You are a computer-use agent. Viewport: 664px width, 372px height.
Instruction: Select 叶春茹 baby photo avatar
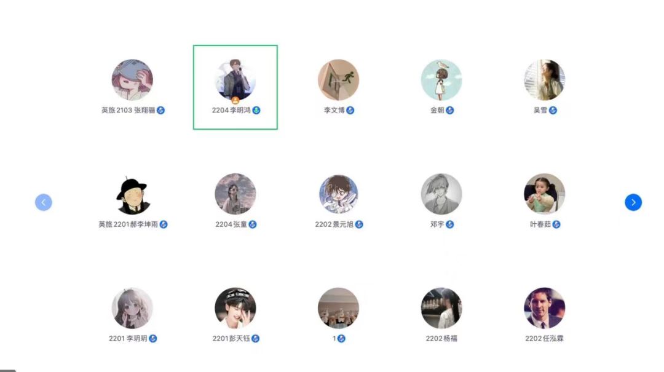(544, 194)
